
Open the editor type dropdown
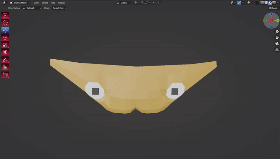5,3
